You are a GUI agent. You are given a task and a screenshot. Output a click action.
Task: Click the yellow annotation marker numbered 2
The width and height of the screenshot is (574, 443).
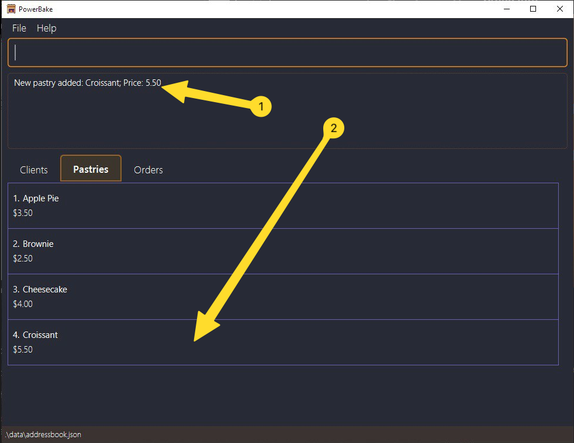click(334, 128)
